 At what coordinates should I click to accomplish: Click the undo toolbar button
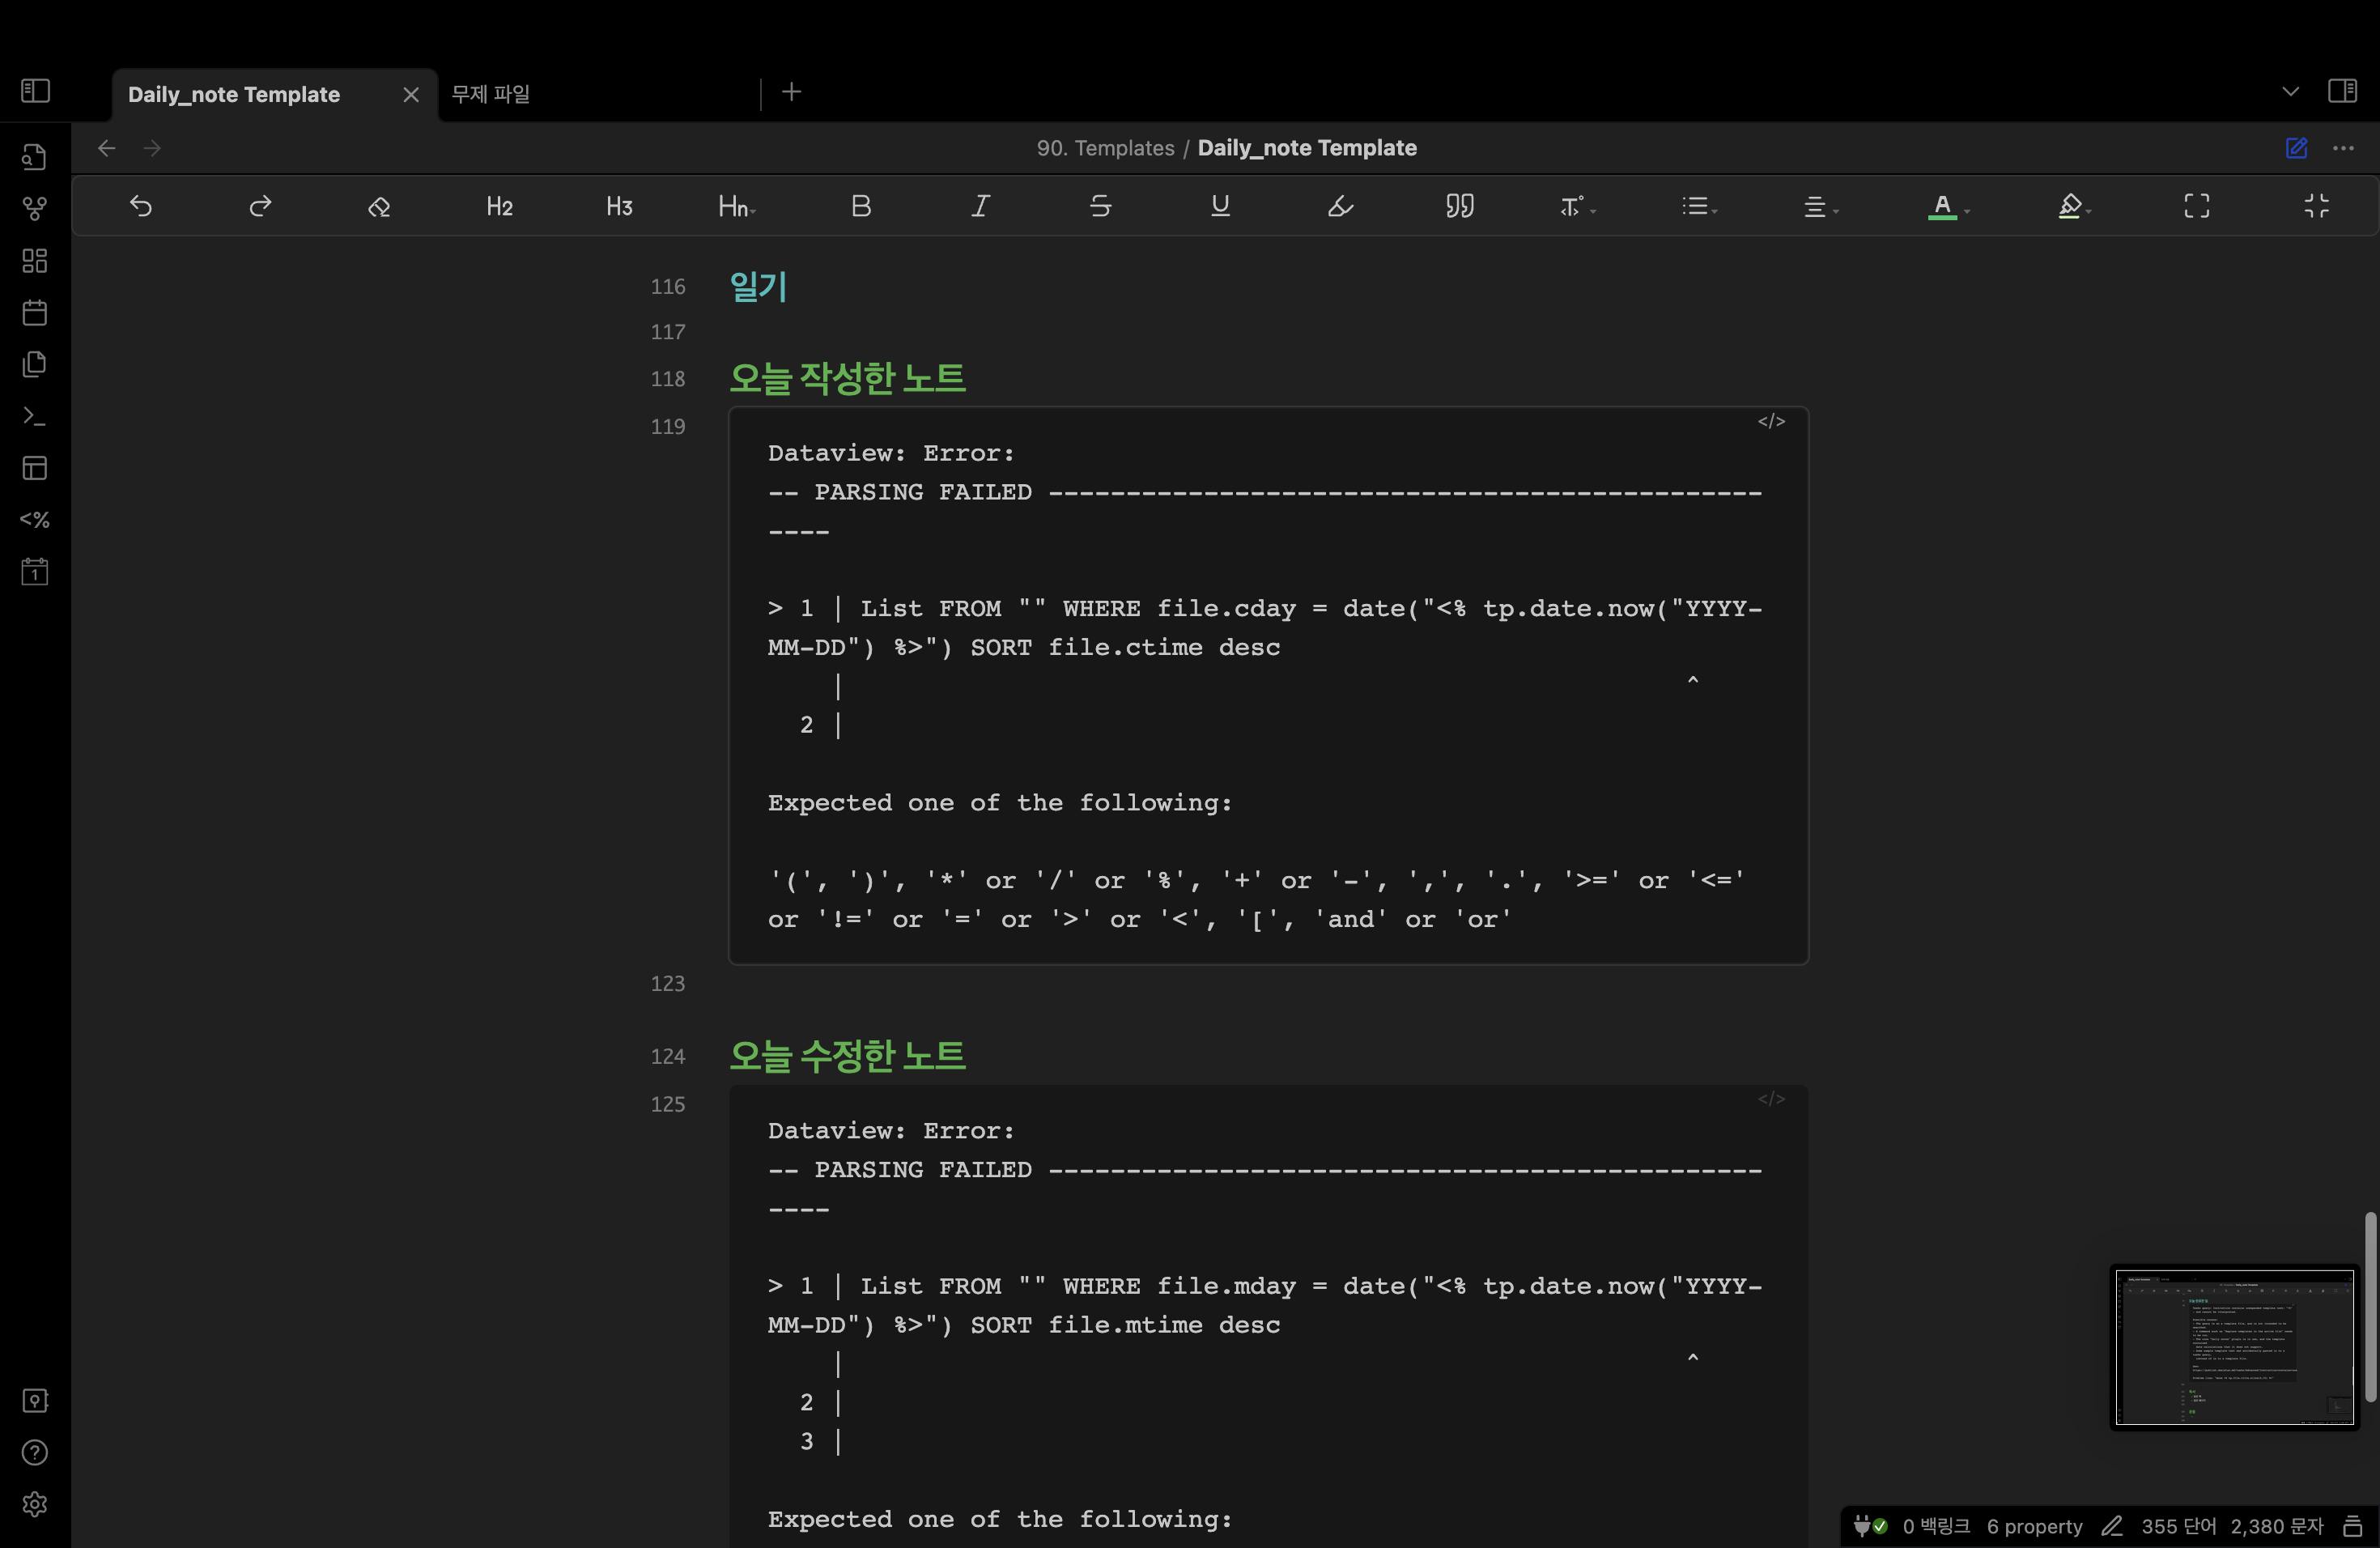(x=141, y=206)
